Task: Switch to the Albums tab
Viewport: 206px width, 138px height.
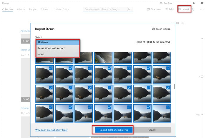Action: (21, 9)
